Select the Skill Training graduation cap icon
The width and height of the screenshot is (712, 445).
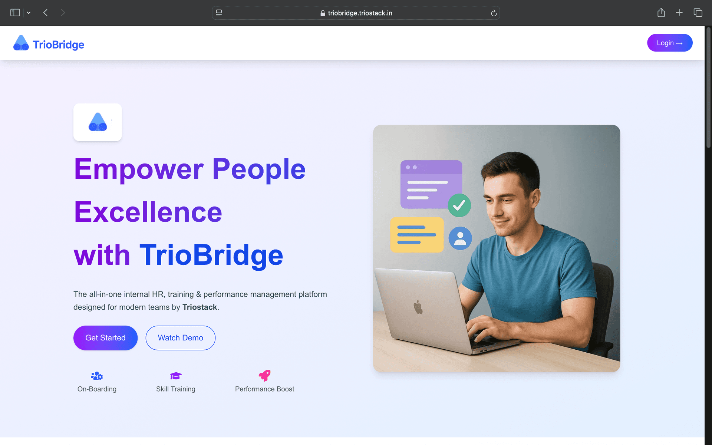tap(176, 376)
